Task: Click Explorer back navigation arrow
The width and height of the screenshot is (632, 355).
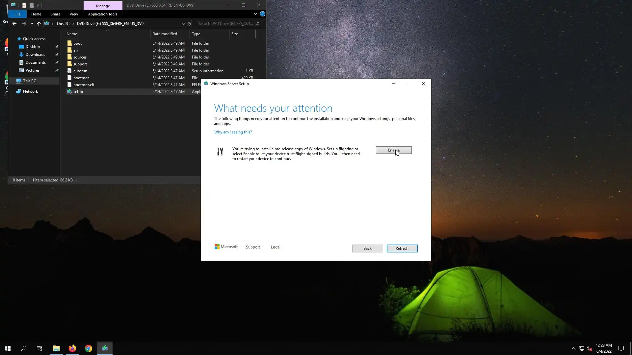Action: pos(14,24)
